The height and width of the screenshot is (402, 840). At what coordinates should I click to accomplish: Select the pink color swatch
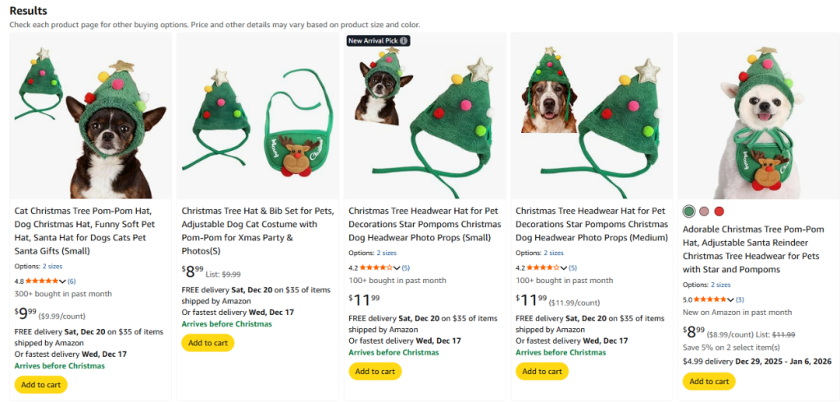click(704, 211)
